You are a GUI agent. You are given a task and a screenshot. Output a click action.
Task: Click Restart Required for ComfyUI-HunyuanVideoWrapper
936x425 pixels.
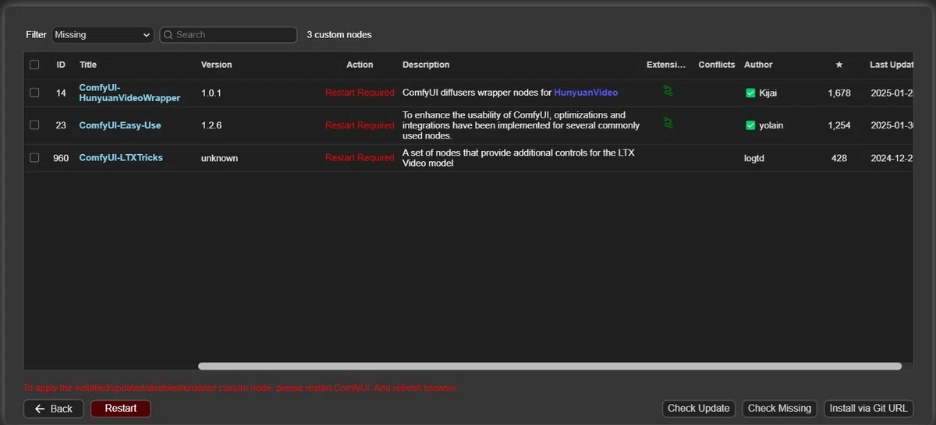tap(360, 93)
